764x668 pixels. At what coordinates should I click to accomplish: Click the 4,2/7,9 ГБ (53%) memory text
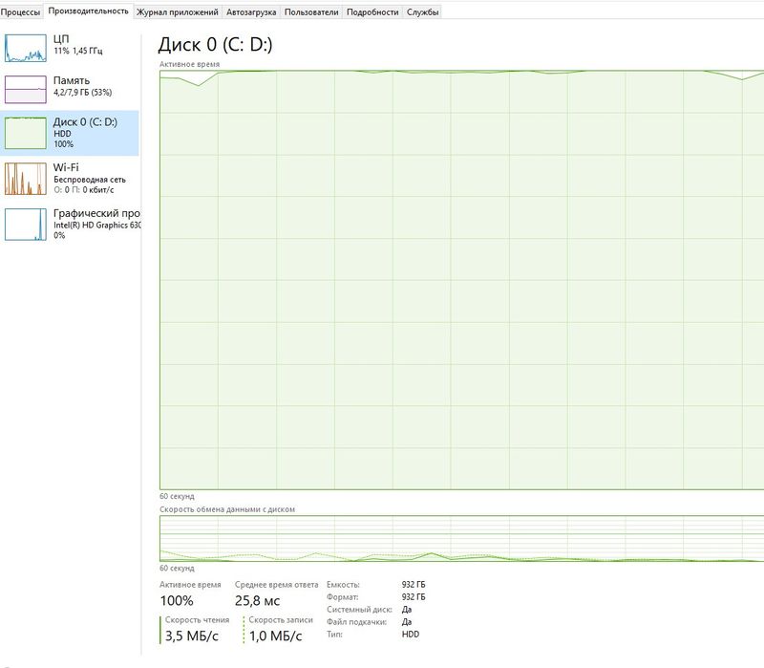82,92
